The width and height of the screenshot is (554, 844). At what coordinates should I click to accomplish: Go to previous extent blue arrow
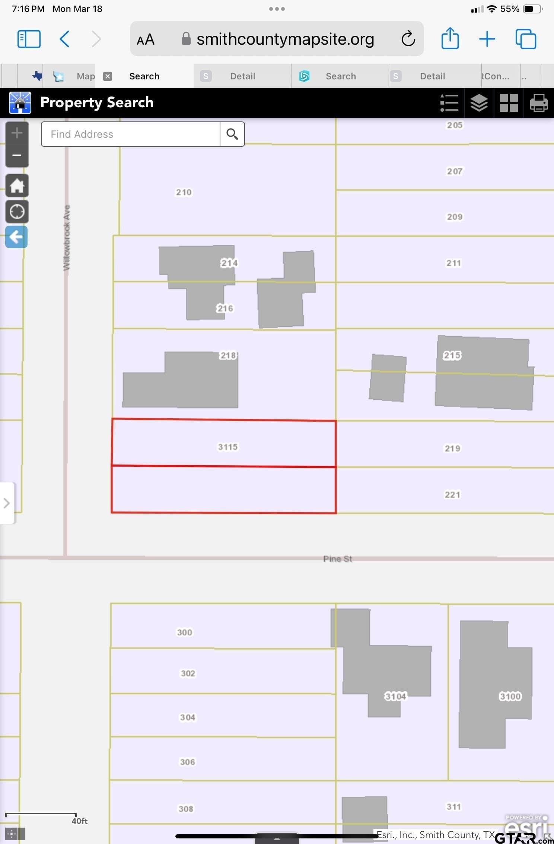coord(16,237)
